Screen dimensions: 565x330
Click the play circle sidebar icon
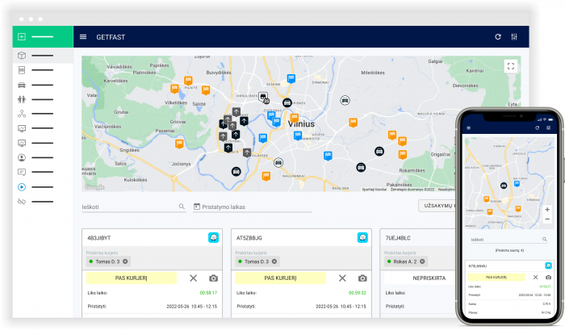[22, 187]
